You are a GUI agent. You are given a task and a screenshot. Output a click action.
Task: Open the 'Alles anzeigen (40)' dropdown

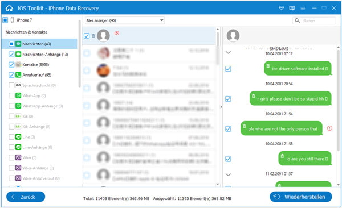[124, 20]
